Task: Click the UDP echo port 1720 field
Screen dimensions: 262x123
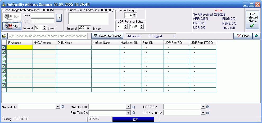Action: [134, 26]
